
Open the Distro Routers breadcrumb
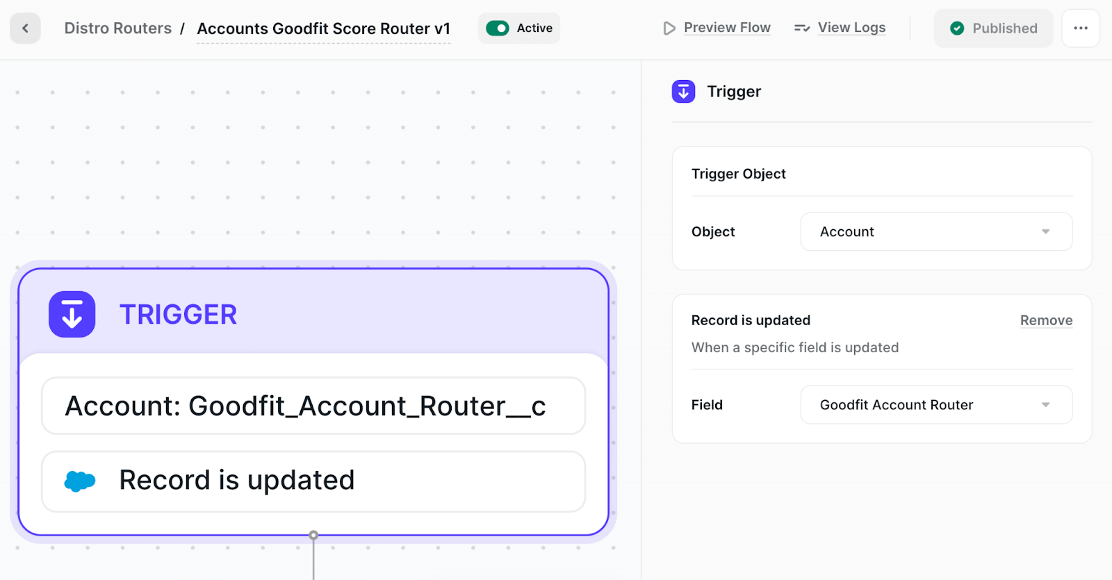click(117, 28)
